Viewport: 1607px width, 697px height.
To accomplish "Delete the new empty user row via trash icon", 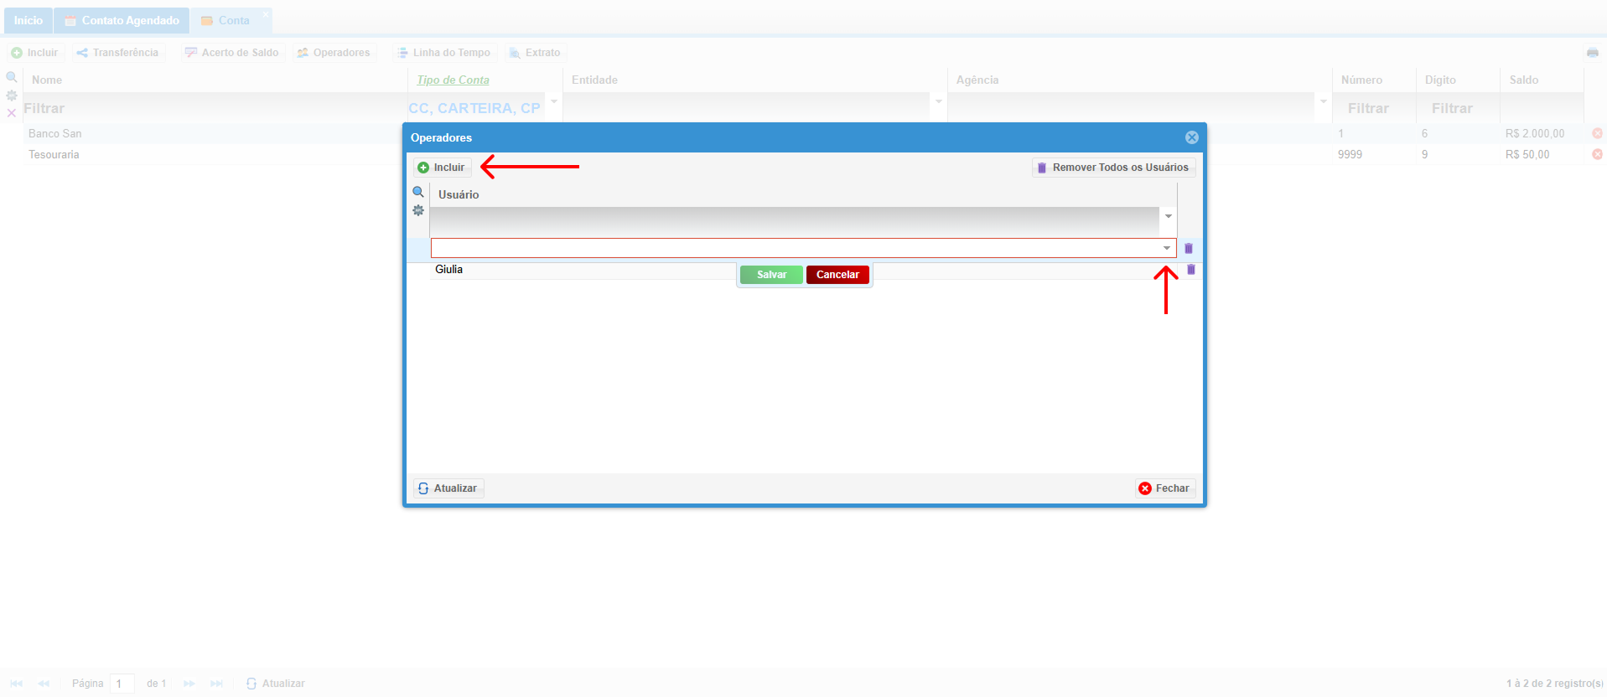I will 1189,249.
